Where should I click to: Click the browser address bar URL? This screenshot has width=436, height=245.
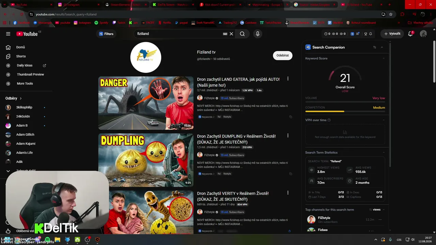66,14
